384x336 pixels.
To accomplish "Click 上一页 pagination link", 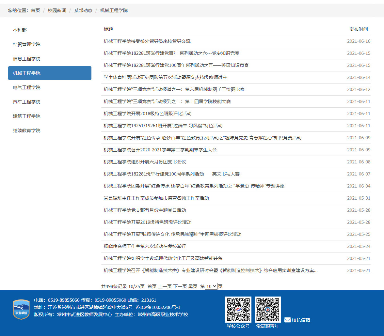I will click(x=165, y=286).
